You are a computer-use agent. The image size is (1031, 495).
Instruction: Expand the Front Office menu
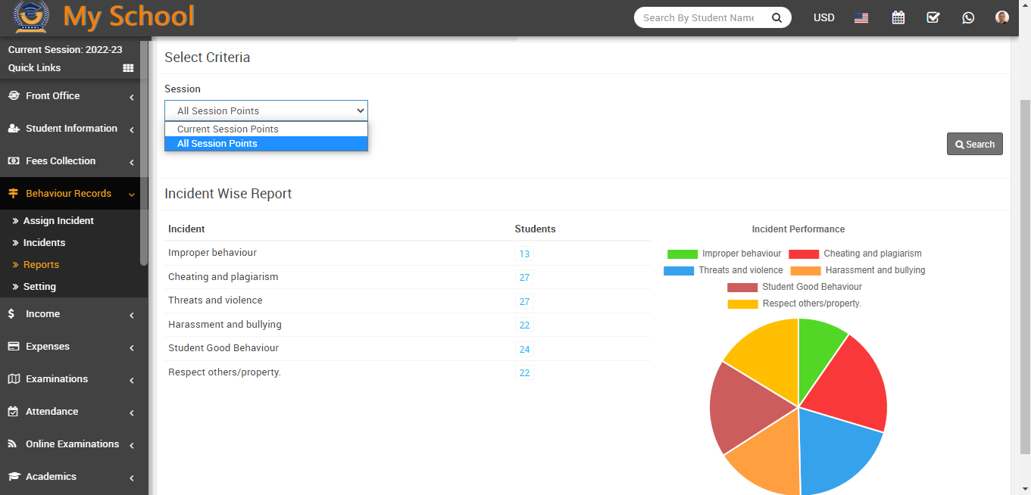[x=72, y=96]
